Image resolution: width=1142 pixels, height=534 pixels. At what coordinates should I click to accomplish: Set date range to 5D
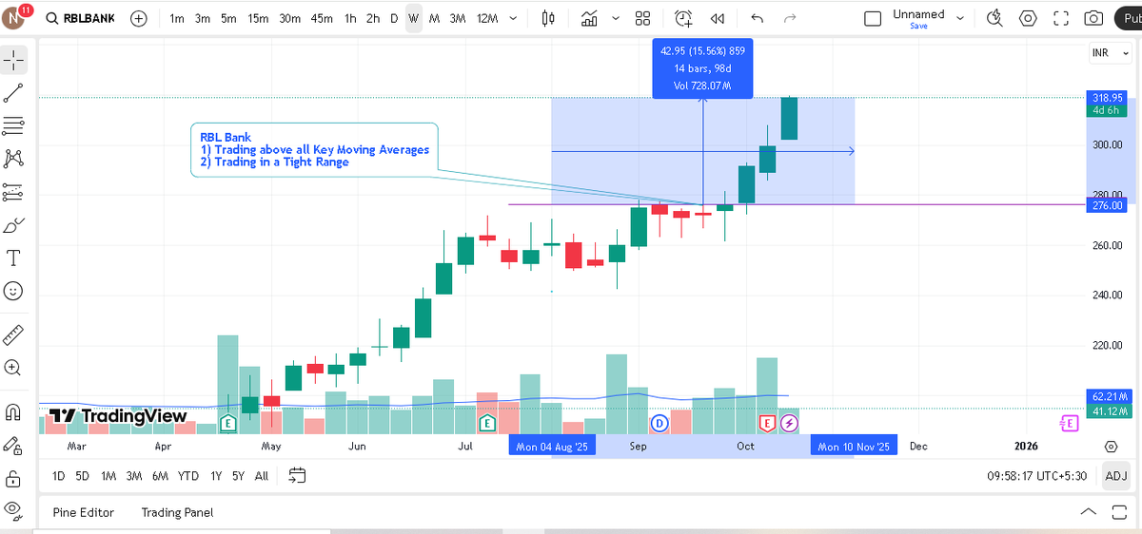tap(83, 476)
